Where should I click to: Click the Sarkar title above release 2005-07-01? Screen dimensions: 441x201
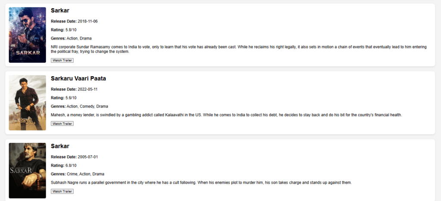(x=60, y=146)
